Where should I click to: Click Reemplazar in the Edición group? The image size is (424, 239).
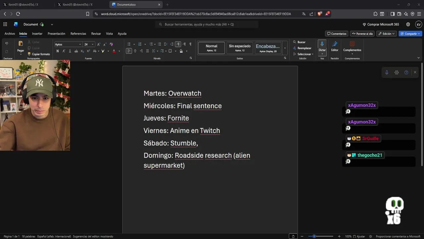[x=302, y=48]
